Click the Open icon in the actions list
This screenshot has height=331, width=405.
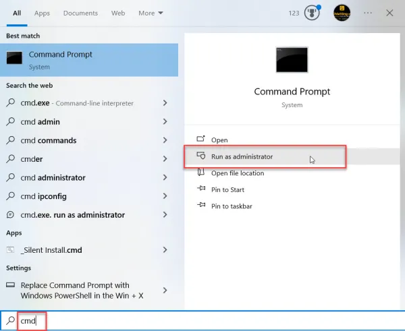[200, 139]
